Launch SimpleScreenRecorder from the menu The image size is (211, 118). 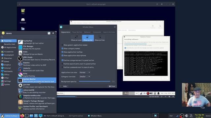37,97
